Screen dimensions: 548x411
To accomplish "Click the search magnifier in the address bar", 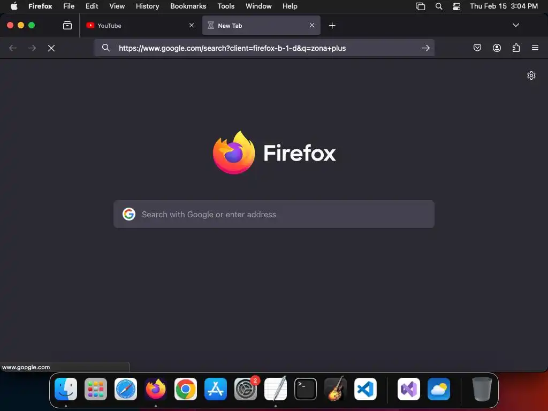I will pyautogui.click(x=106, y=48).
